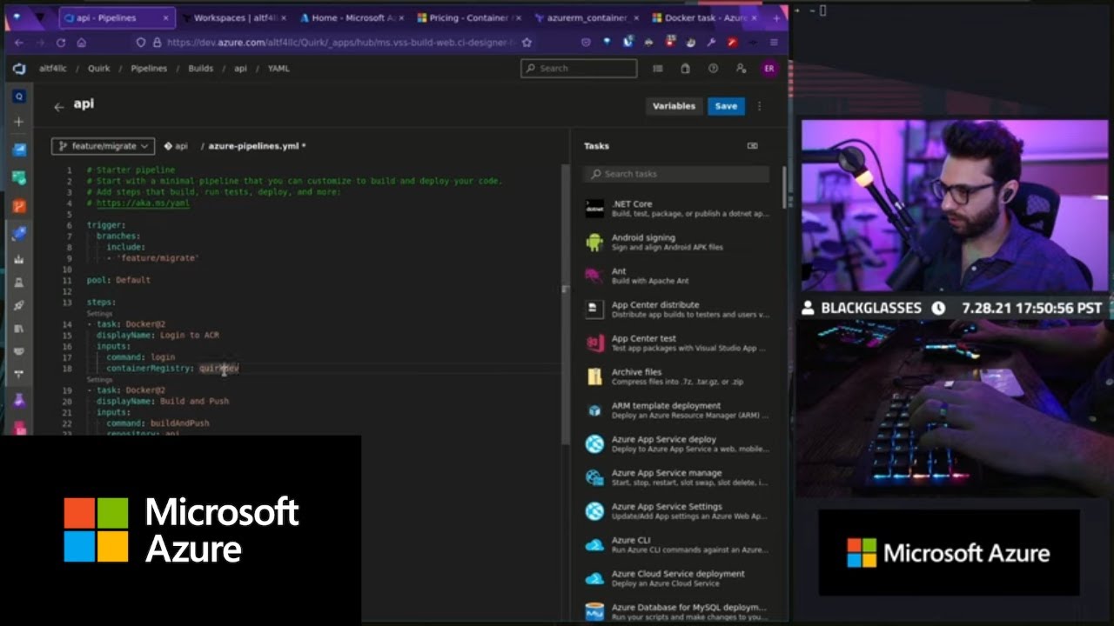Viewport: 1114px width, 626px height.
Task: Open the Pipelines rocket icon in sidebar
Action: click(19, 233)
